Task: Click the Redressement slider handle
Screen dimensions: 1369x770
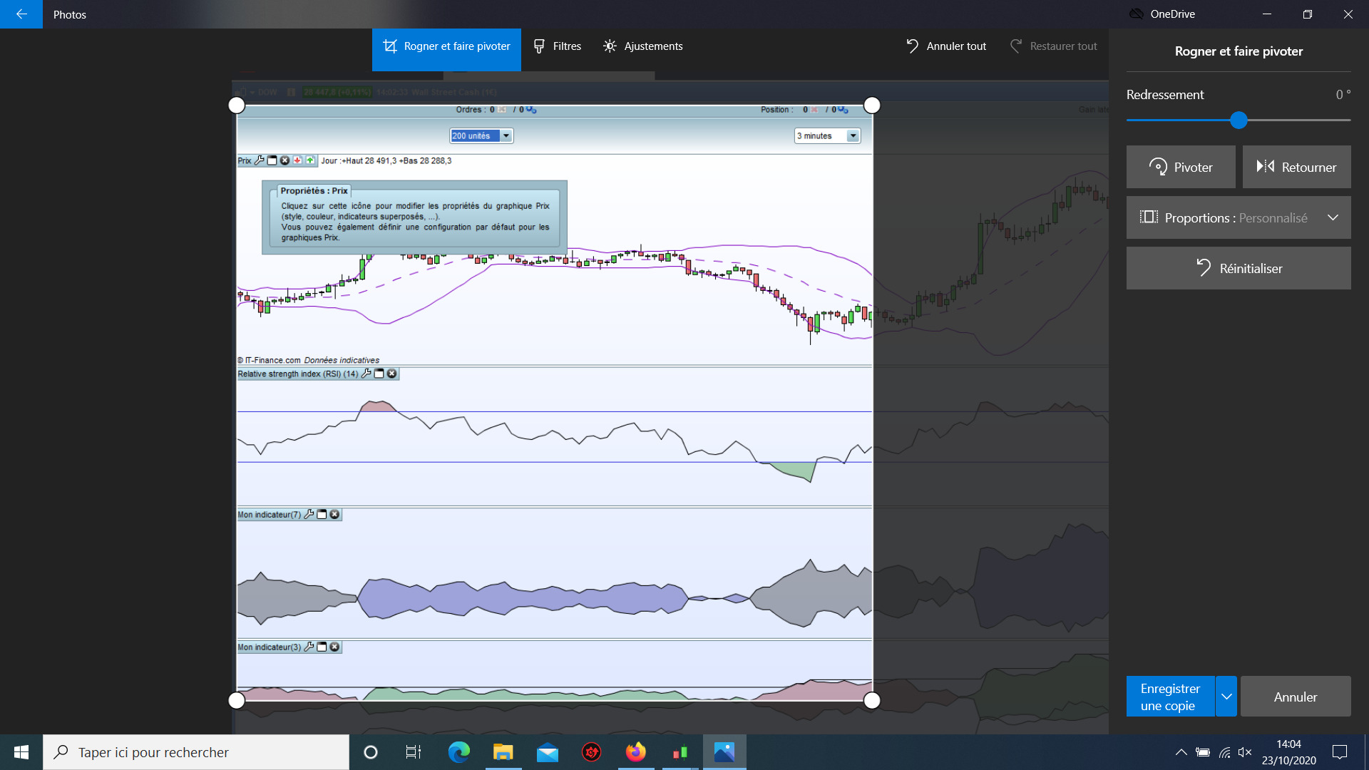Action: pyautogui.click(x=1239, y=120)
